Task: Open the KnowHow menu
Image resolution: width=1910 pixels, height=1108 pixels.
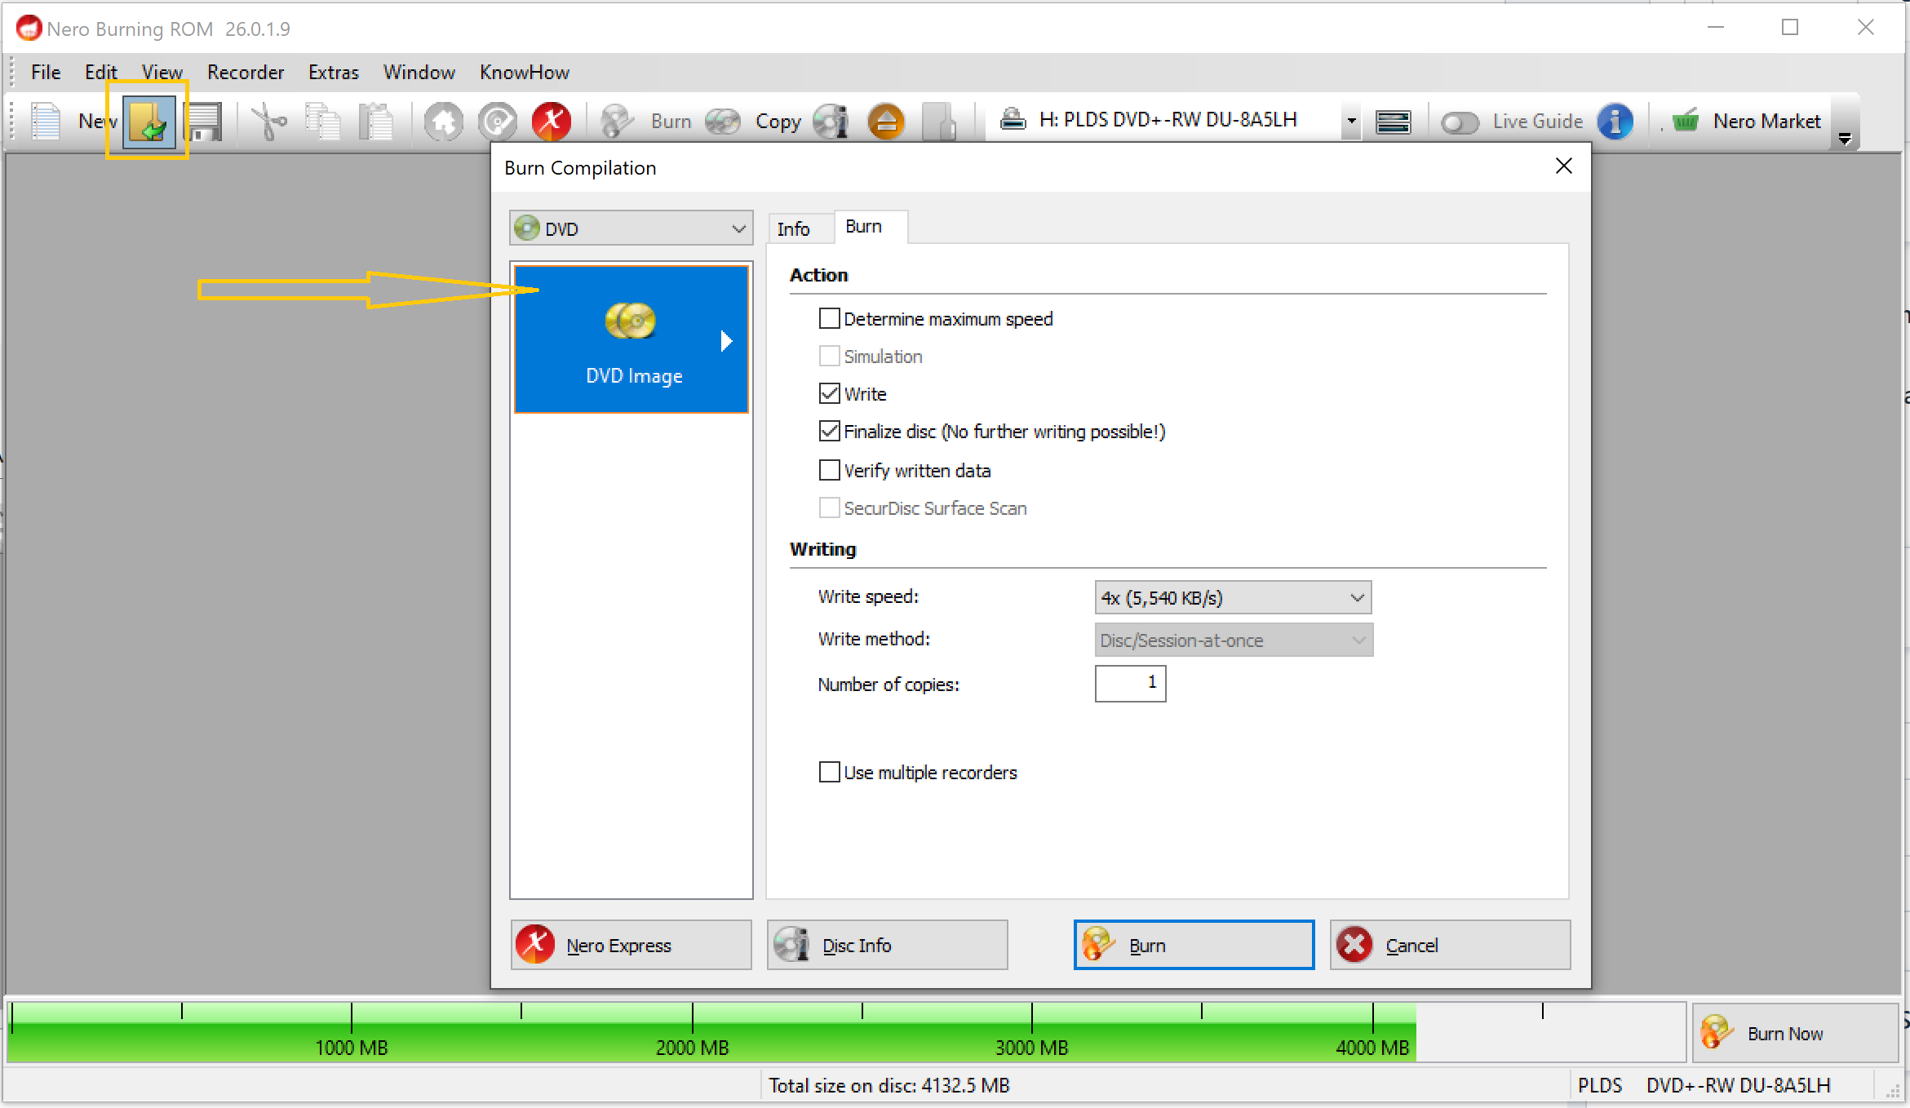Action: (524, 72)
